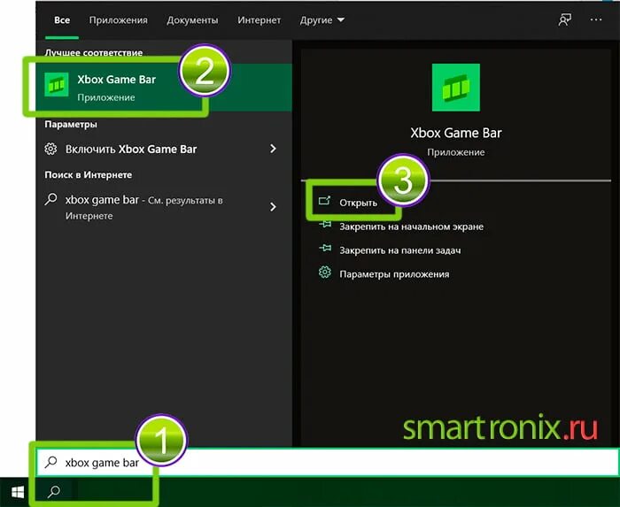Click the Поиск в Интернете heading
This screenshot has height=507, width=620.
[x=89, y=175]
